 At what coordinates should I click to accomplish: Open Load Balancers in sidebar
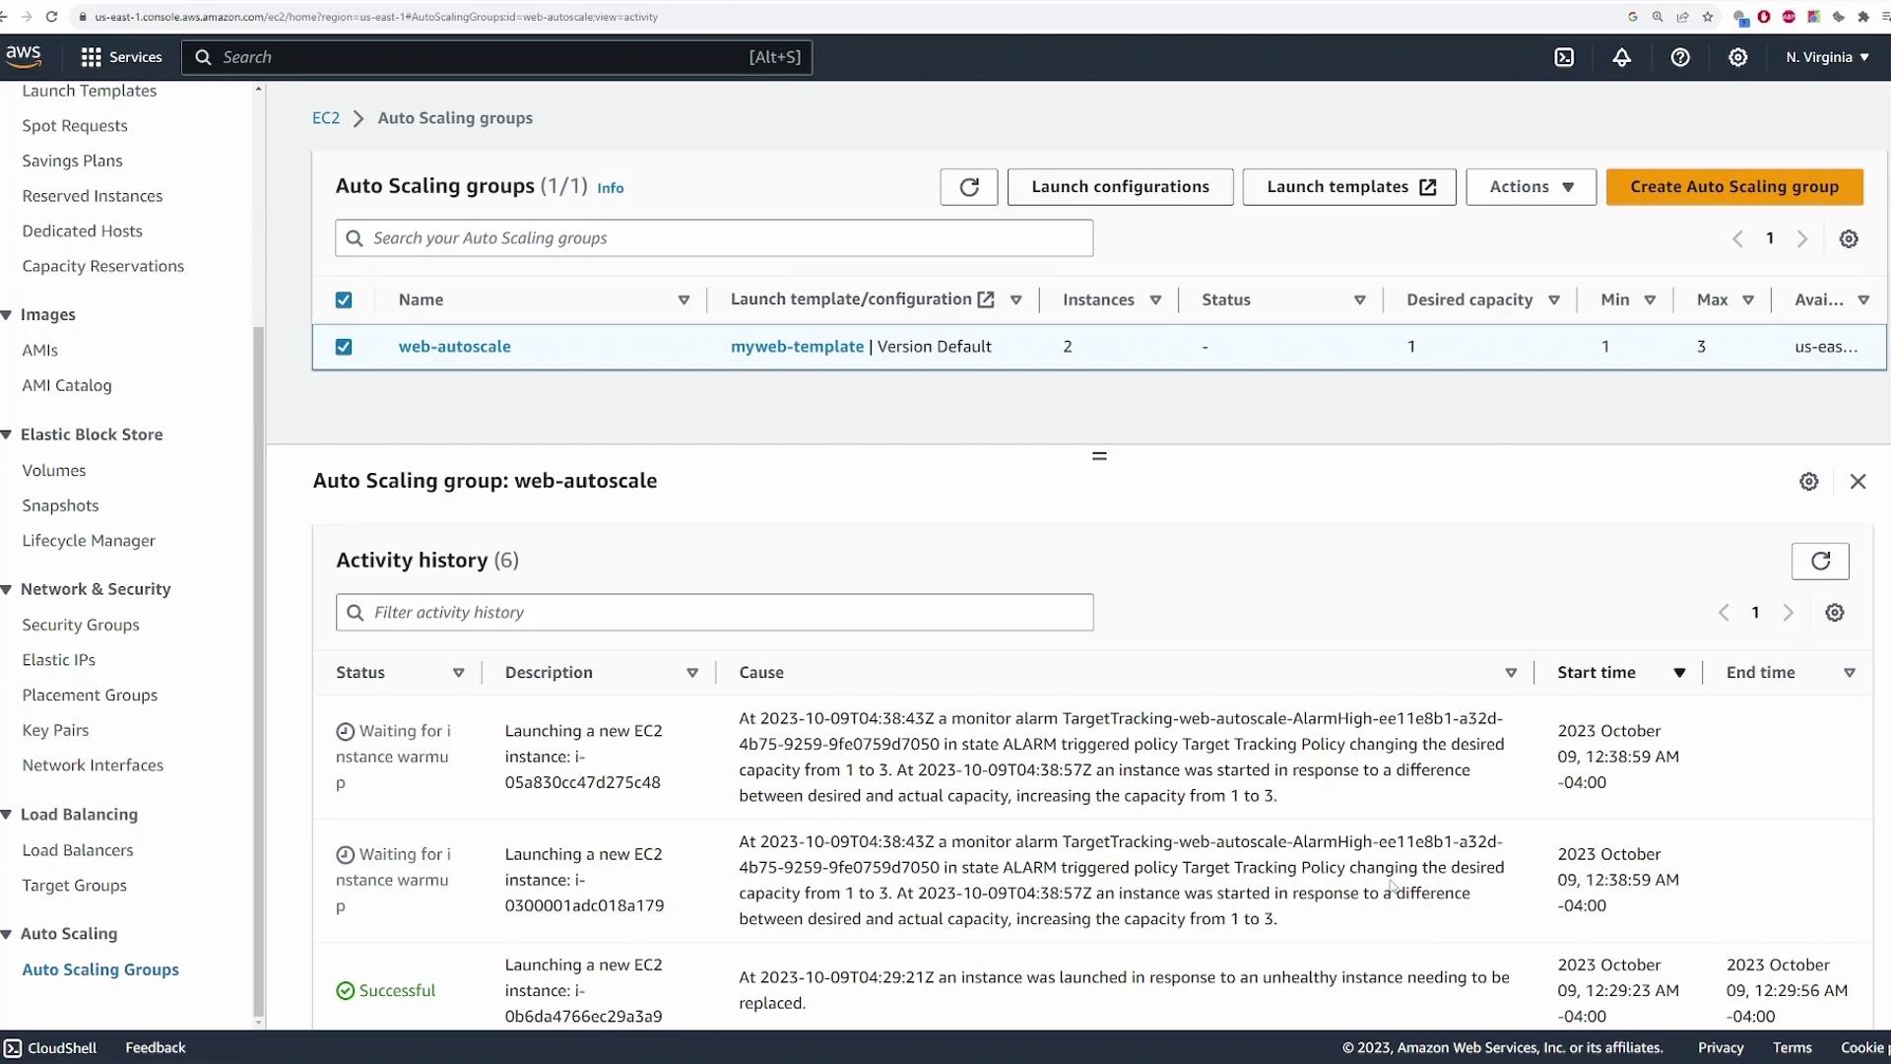point(78,850)
